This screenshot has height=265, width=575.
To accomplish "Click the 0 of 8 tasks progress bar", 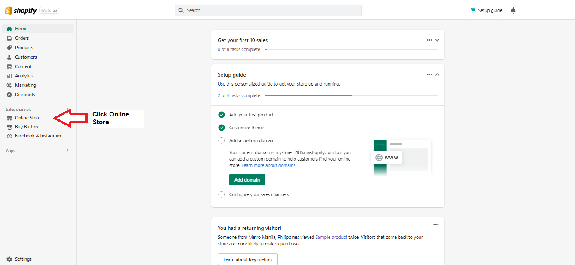I will pos(352,49).
